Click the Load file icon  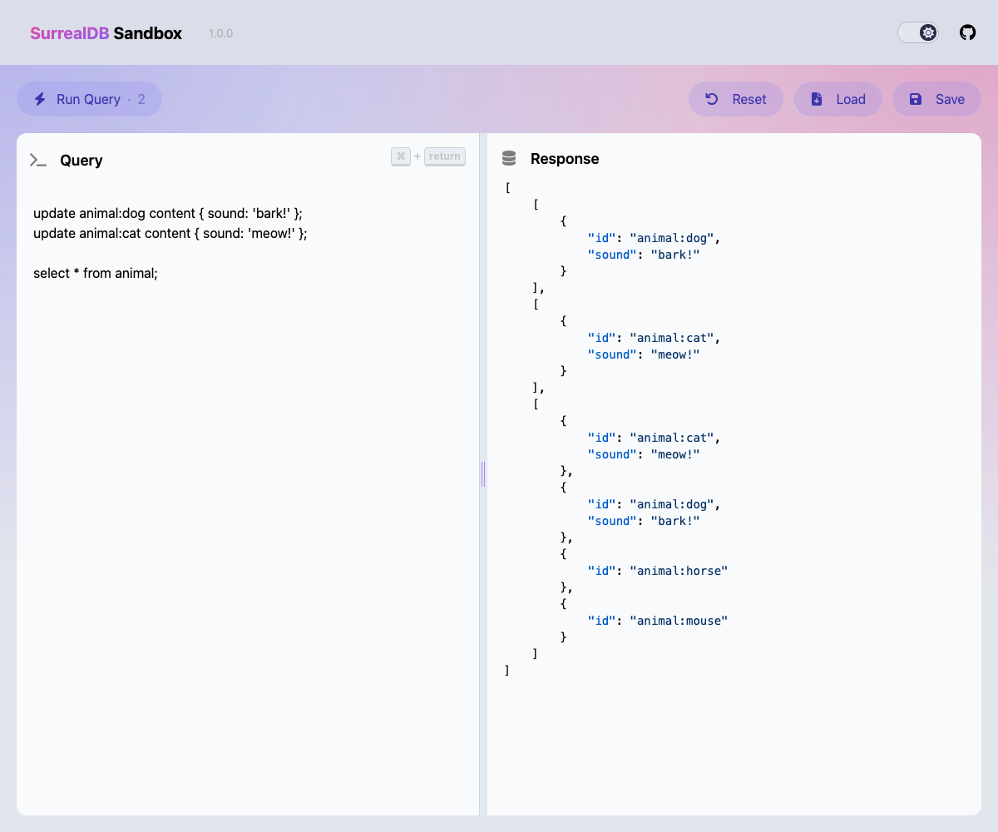point(817,99)
